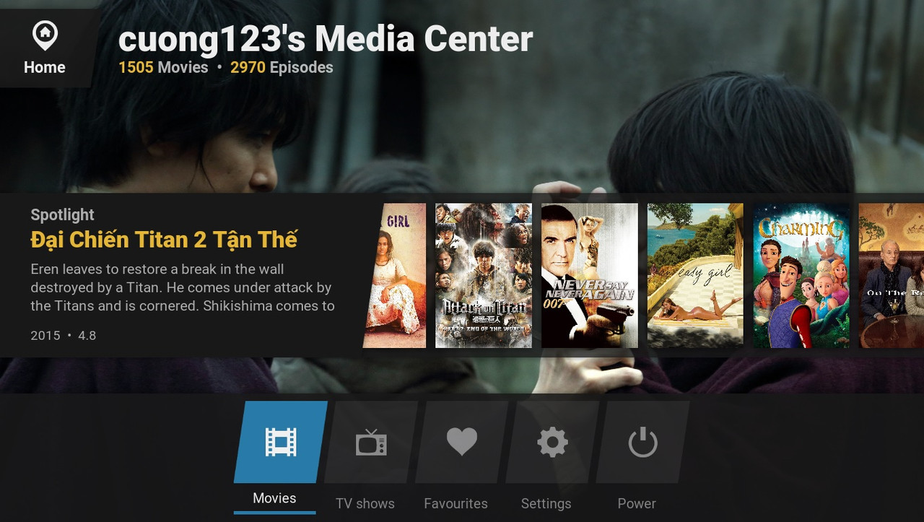Click the Đại Chiến Titan 2 Tận Thế title
Viewport: 924px width, 522px height.
(164, 240)
